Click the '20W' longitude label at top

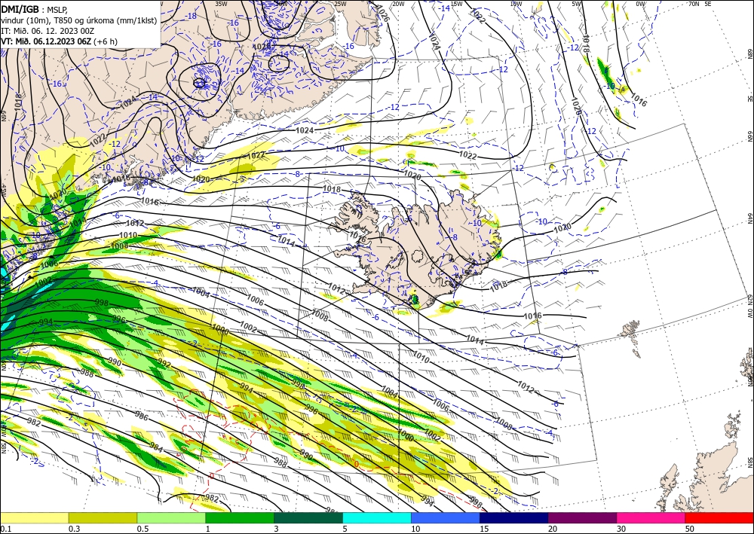tap(398, 4)
